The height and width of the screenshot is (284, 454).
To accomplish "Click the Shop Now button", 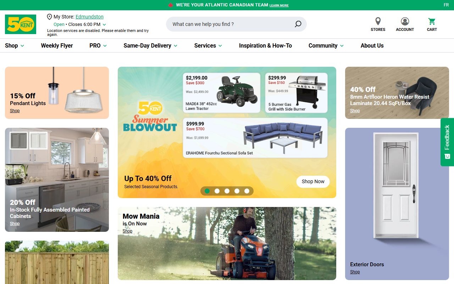I will tap(313, 181).
